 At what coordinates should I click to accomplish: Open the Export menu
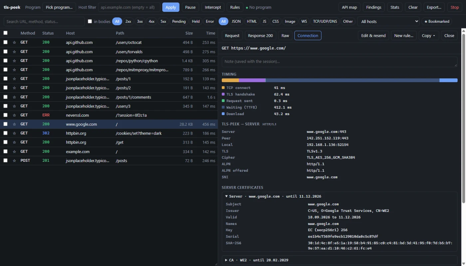tap(434, 7)
